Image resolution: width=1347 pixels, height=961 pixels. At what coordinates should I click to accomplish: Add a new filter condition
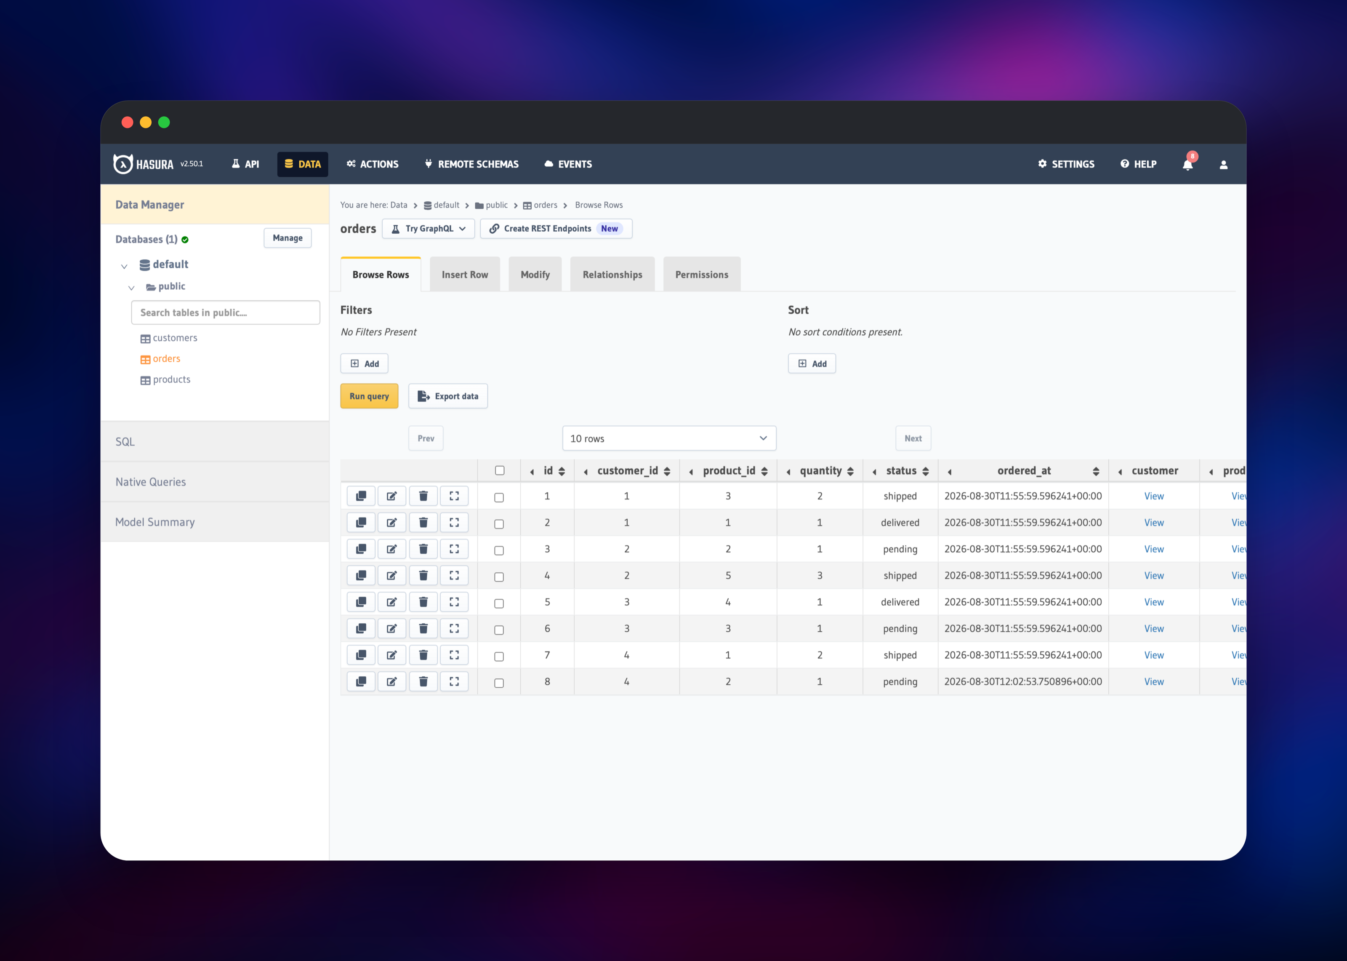(364, 363)
